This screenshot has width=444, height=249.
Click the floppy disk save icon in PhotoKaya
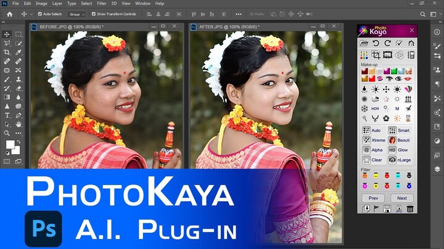[387, 208]
